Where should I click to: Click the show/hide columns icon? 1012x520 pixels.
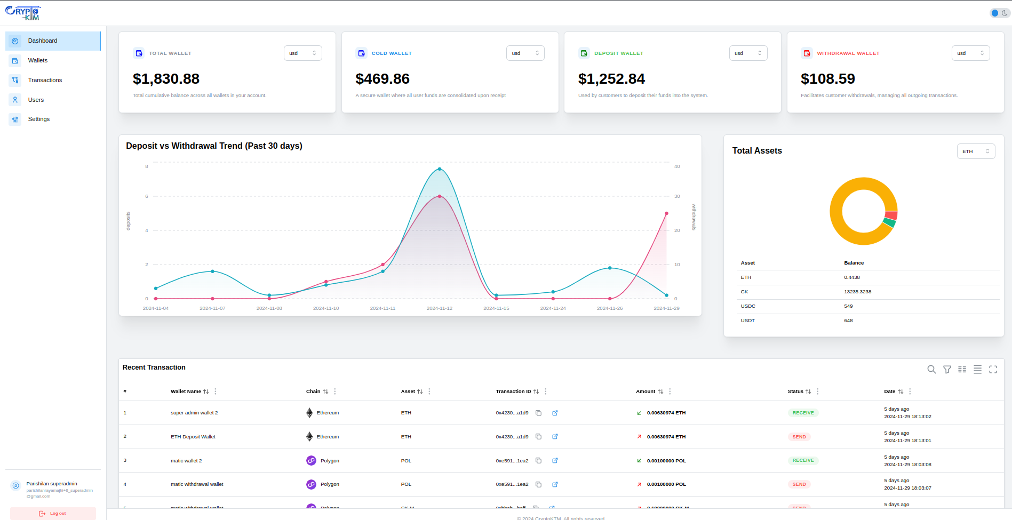(x=962, y=370)
